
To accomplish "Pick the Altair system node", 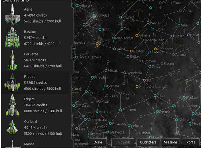I will [x=155, y=95].
